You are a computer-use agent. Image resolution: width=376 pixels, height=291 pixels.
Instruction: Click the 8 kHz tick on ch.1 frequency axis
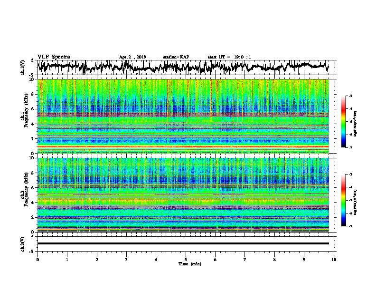[33, 94]
